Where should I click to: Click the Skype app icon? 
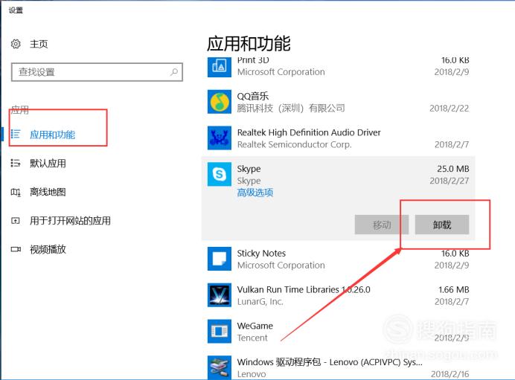(220, 174)
